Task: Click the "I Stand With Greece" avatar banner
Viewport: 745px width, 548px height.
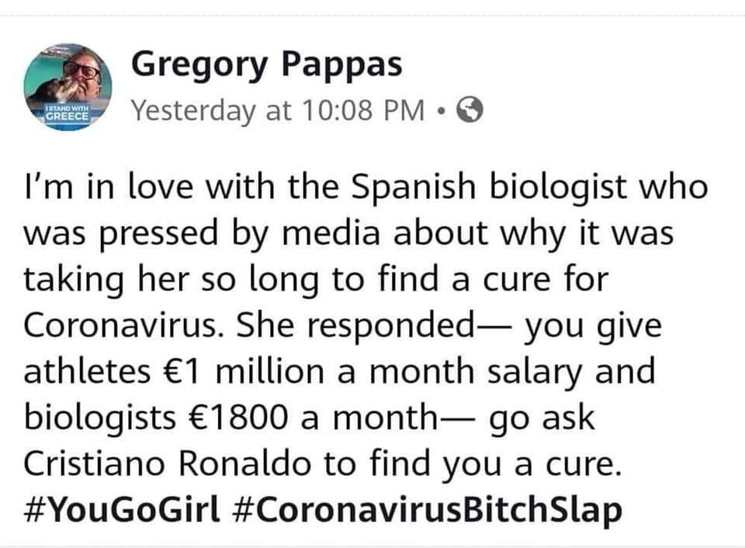Action: tap(67, 114)
